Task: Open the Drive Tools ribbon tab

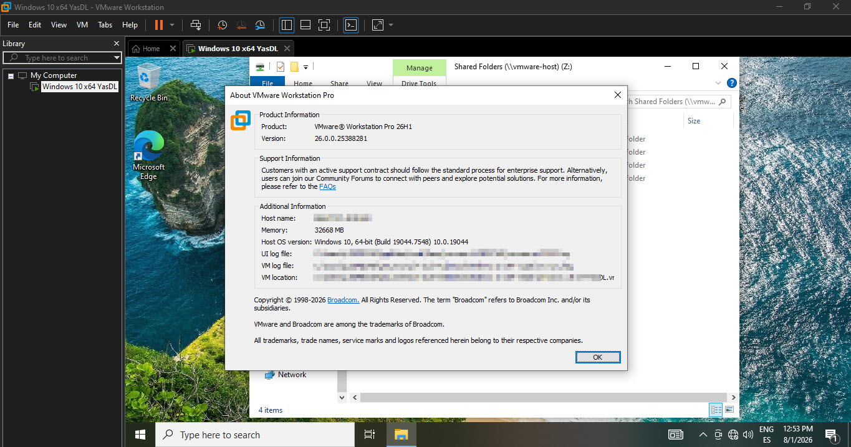Action: 420,83
